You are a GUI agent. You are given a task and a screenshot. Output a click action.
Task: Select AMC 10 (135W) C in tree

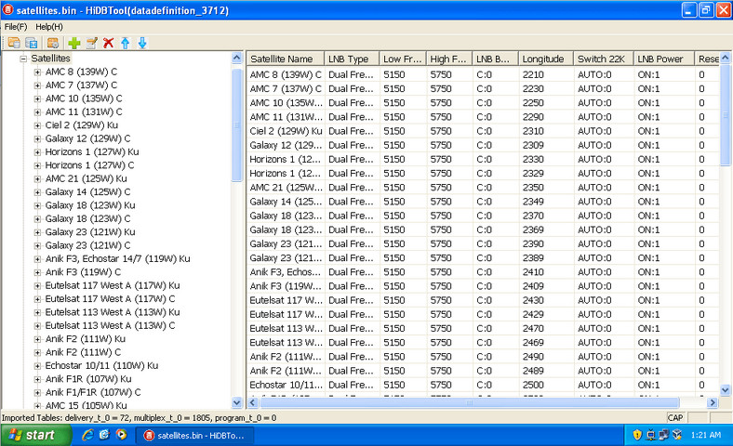click(84, 98)
